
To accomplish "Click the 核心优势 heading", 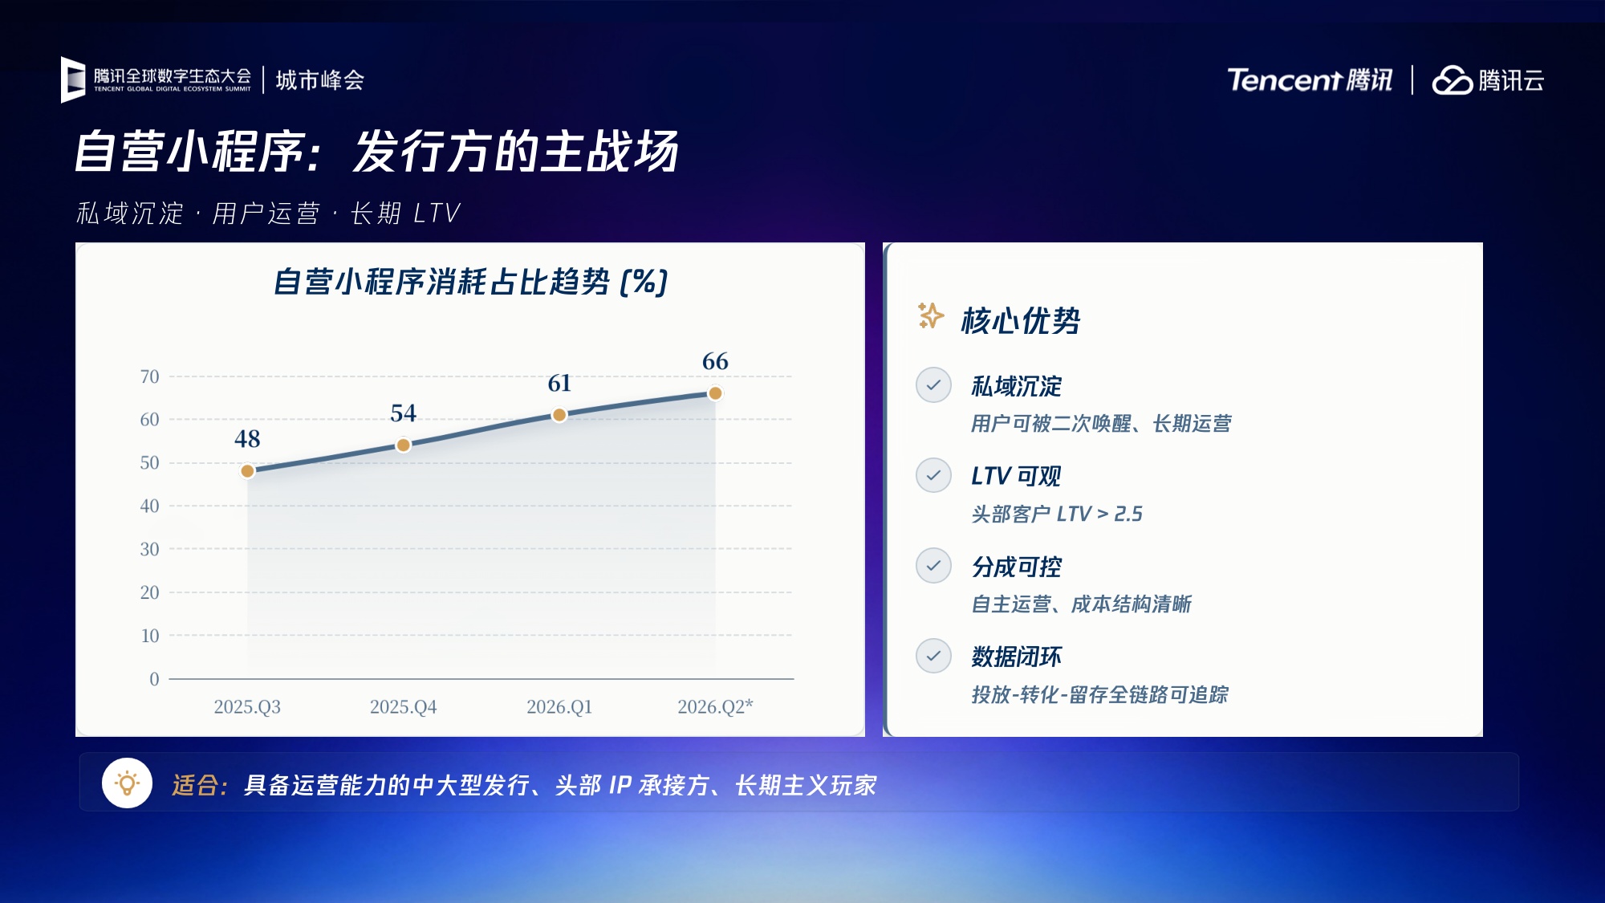I will pyautogui.click(x=1021, y=320).
